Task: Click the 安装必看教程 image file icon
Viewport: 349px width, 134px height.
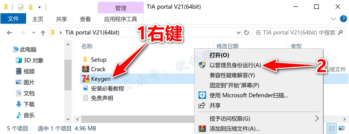Action: (x=85, y=89)
